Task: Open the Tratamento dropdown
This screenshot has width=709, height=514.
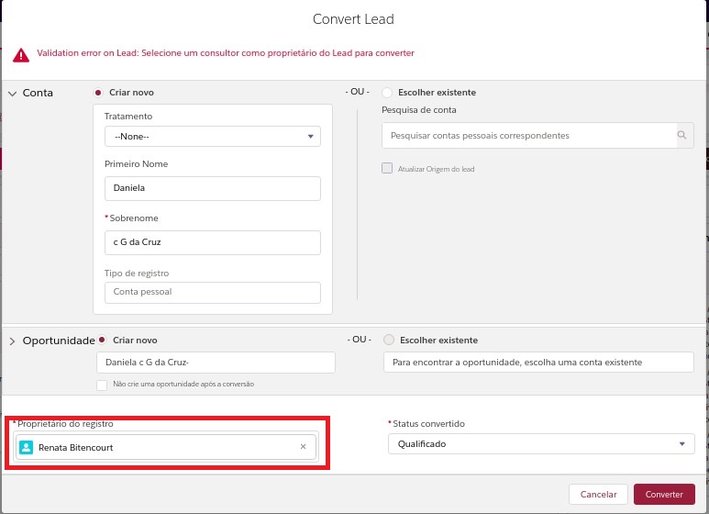Action: (x=212, y=136)
